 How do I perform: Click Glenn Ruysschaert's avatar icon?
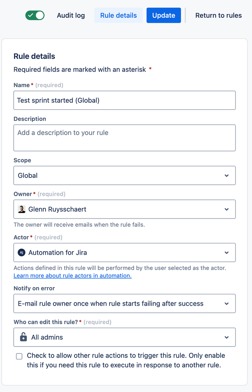pyautogui.click(x=22, y=209)
